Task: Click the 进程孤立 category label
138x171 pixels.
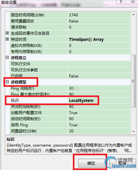Action: coord(19,58)
